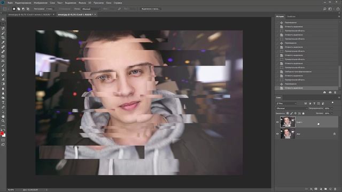Toggle filter for pixel layers icon

[306, 103]
